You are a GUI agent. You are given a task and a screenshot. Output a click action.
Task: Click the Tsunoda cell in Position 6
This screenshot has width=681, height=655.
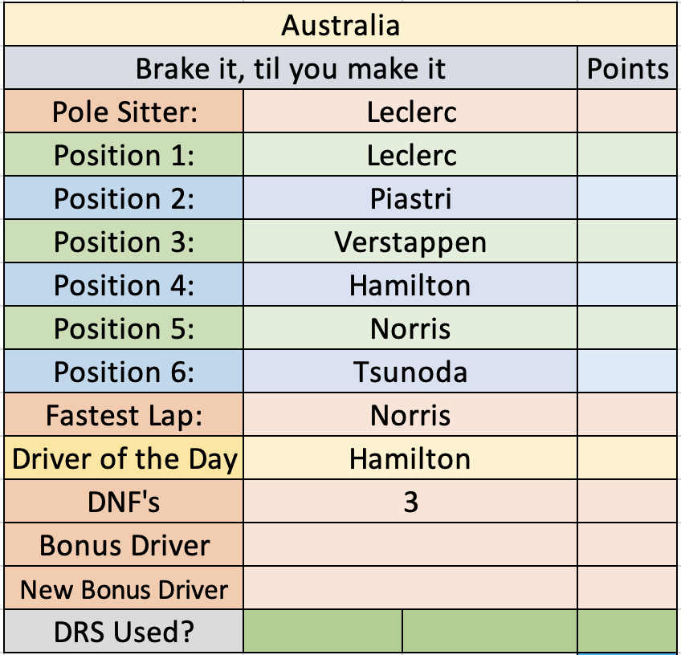click(x=410, y=372)
